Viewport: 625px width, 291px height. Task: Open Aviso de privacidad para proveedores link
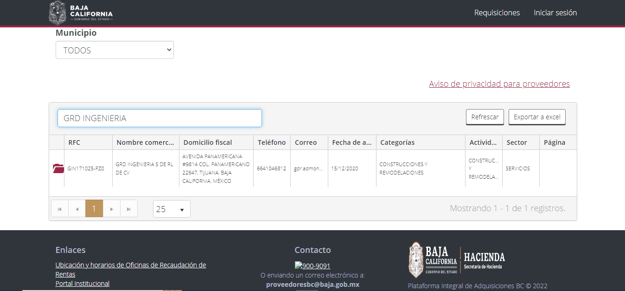[x=499, y=84]
